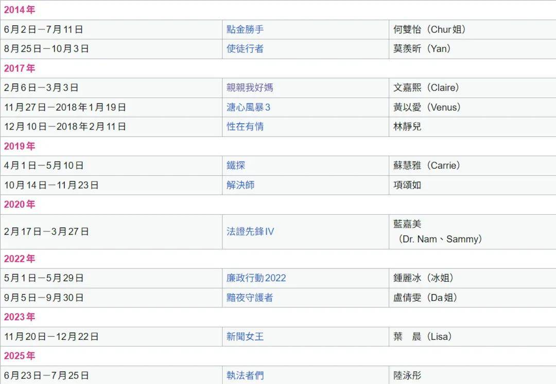The height and width of the screenshot is (384, 556).
Task: Click the 2014年 year heading
Action: coord(20,10)
